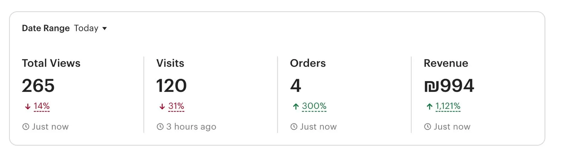The image size is (563, 167).
Task: Click the 300% increase link for Orders
Action: pyautogui.click(x=314, y=106)
